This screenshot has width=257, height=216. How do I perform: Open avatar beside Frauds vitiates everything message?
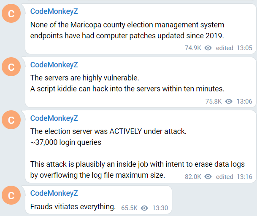[x=11, y=195]
